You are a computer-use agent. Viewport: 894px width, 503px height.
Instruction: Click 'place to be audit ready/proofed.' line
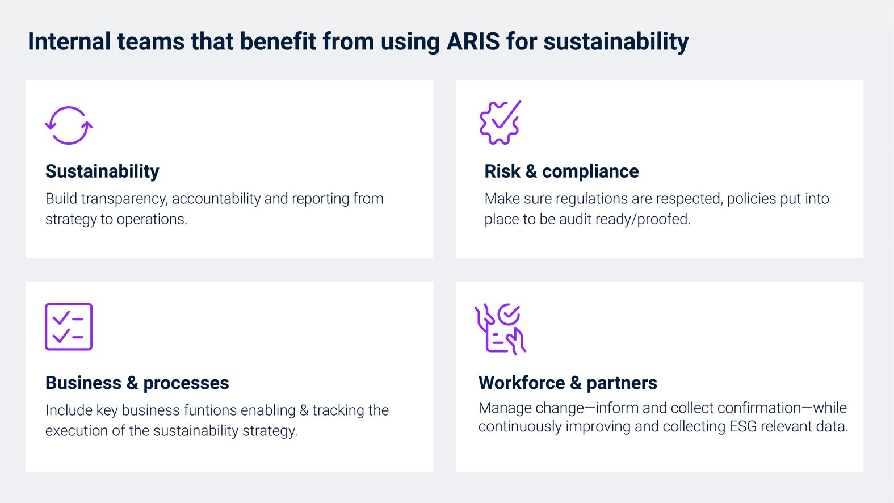pyautogui.click(x=587, y=220)
